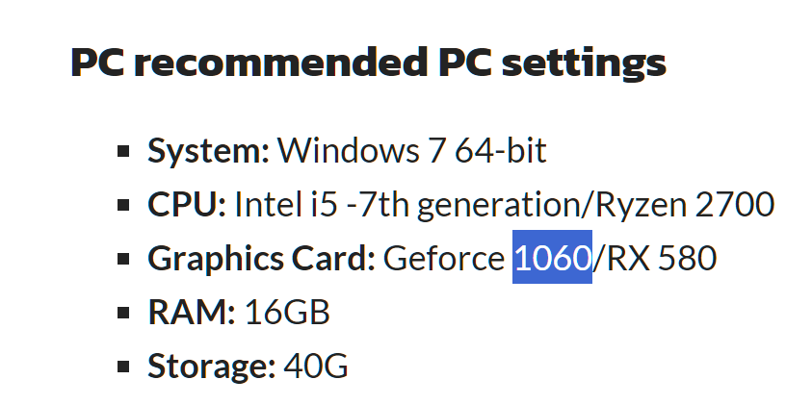Click the bold "System:" label
786x405 pixels.
coord(208,151)
